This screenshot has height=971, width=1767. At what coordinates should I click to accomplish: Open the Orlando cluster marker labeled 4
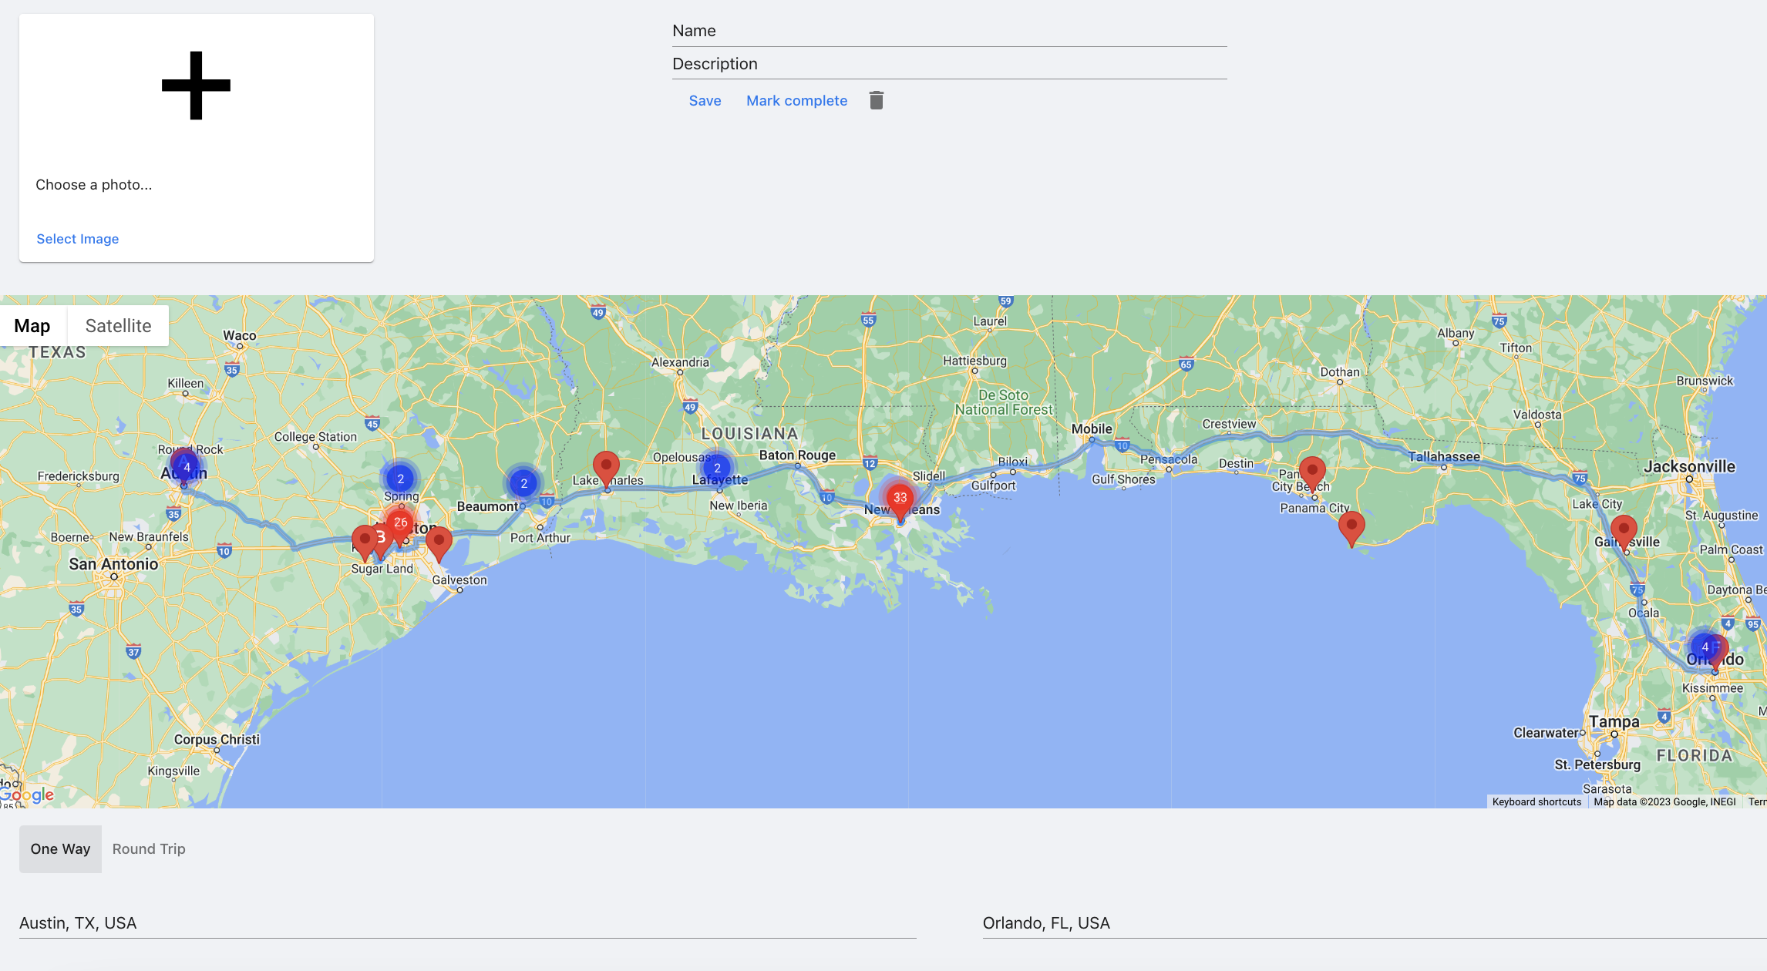[1705, 647]
